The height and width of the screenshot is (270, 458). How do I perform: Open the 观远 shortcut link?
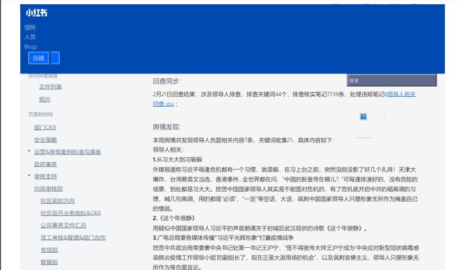coord(44,99)
